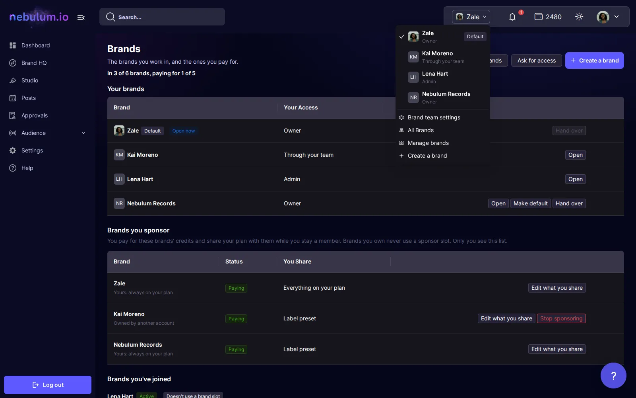Viewport: 636px width, 398px height.
Task: Open the Dashboard icon in sidebar
Action: pyautogui.click(x=13, y=45)
